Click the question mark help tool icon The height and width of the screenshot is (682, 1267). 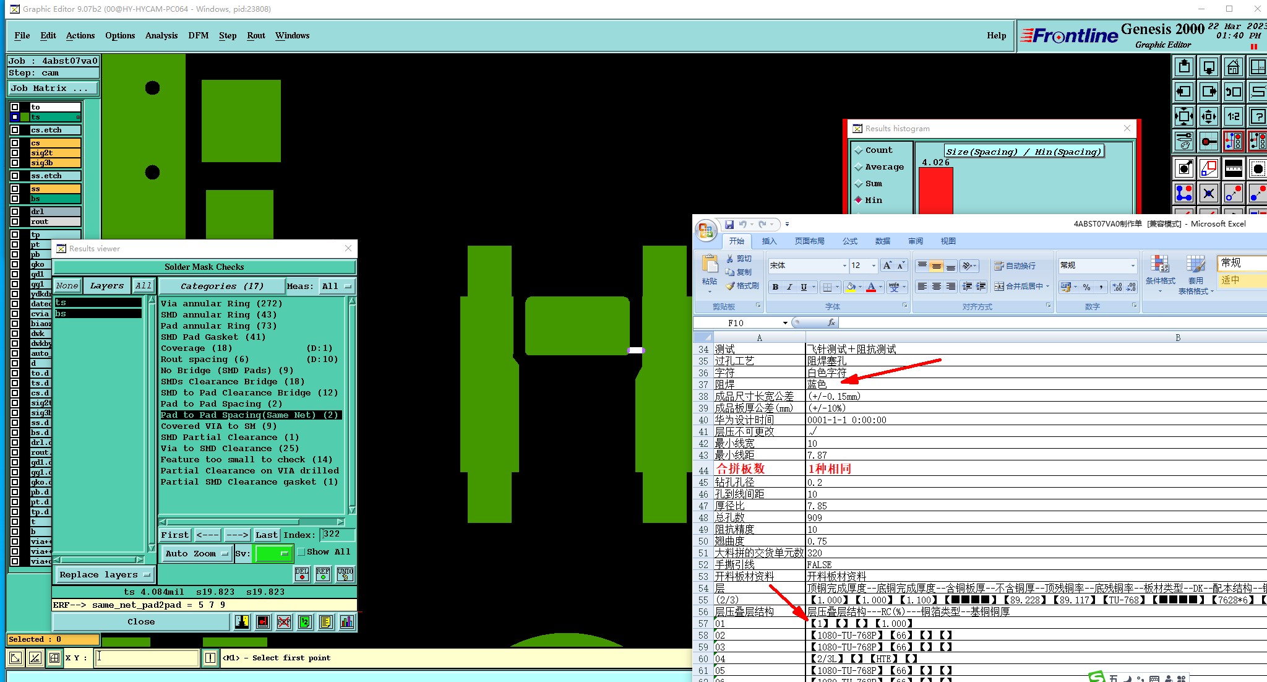click(1258, 116)
